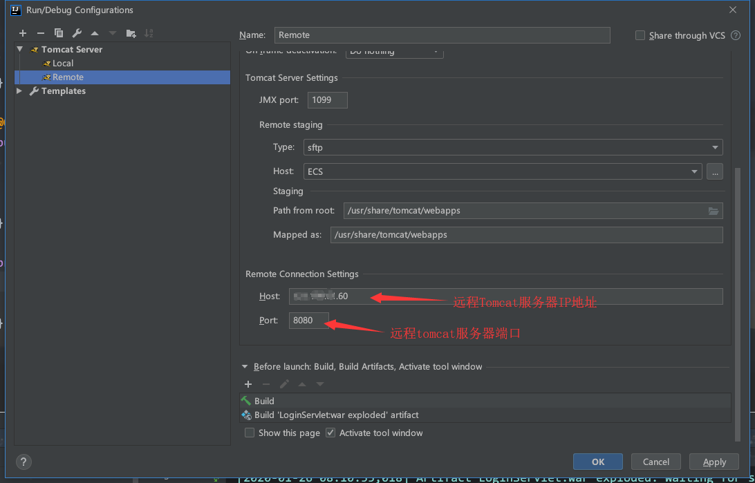Screen dimensions: 755x483
Task: Collapse the Before launch section
Action: (x=246, y=367)
